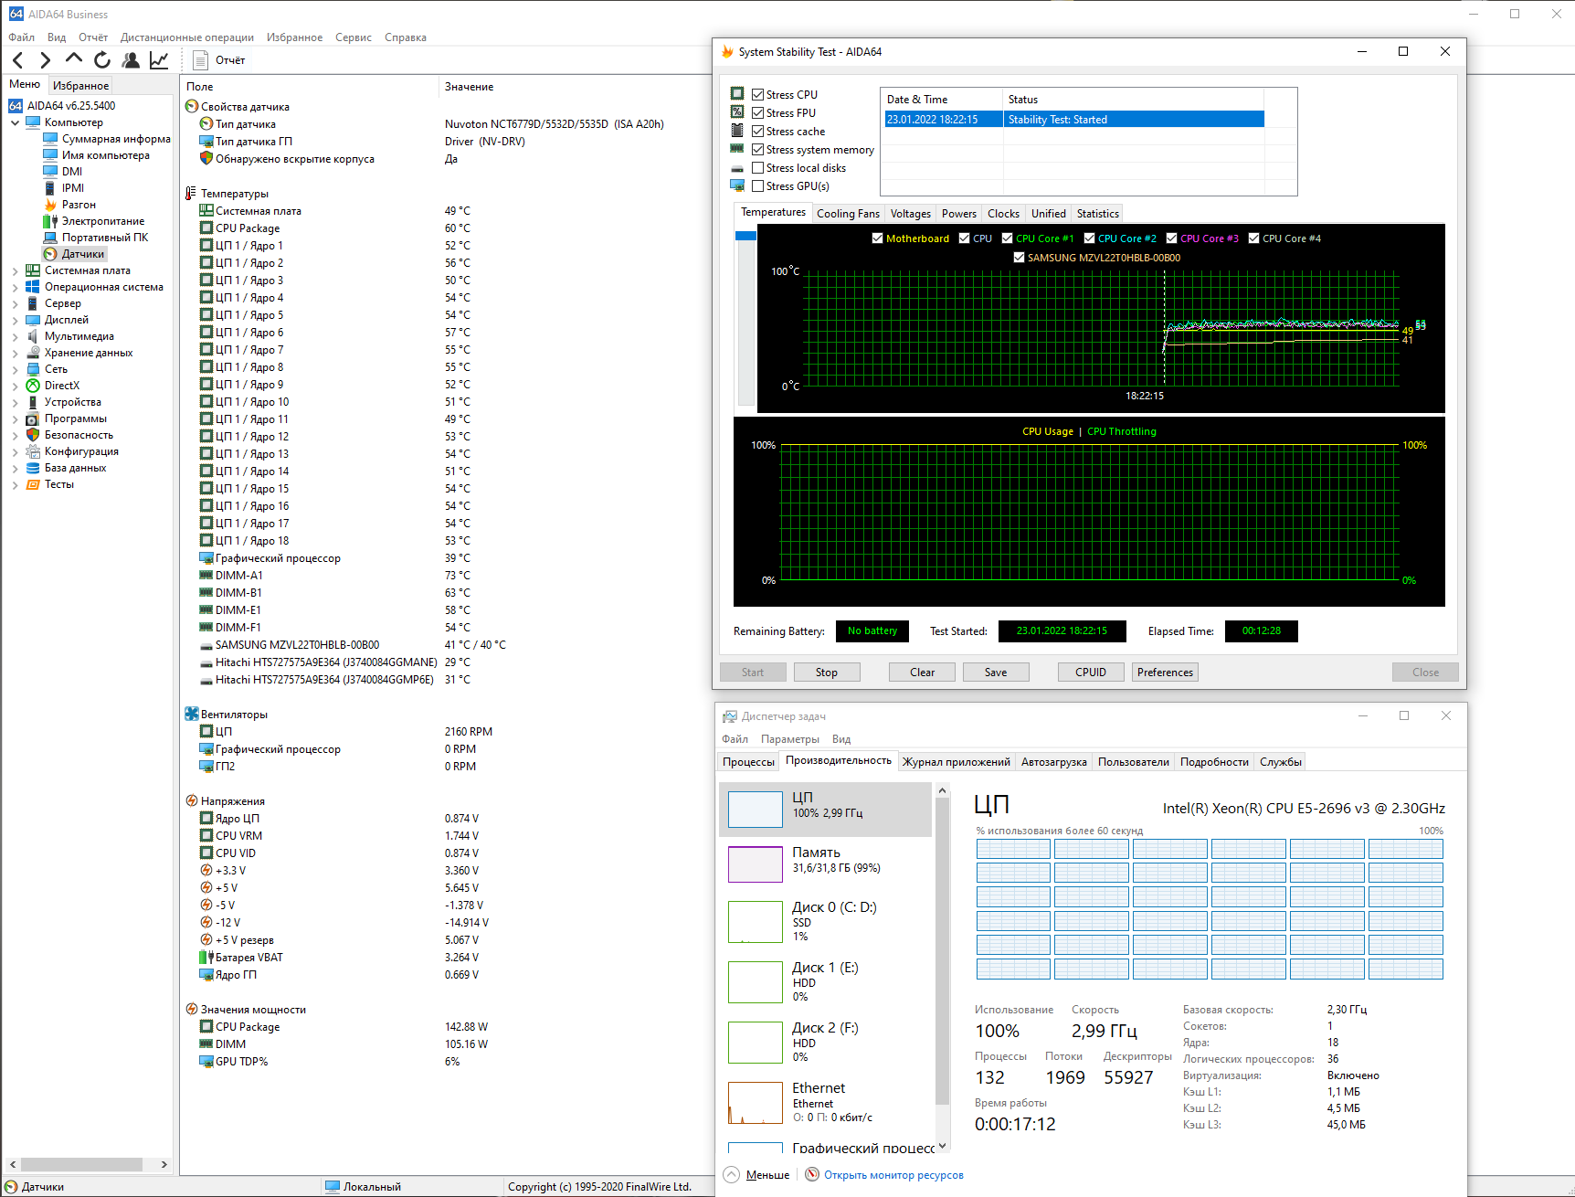Expand the База данных tree node
This screenshot has width=1575, height=1197.
(x=15, y=468)
